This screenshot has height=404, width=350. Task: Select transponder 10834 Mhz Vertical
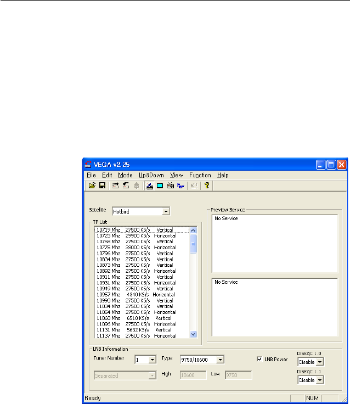142,260
